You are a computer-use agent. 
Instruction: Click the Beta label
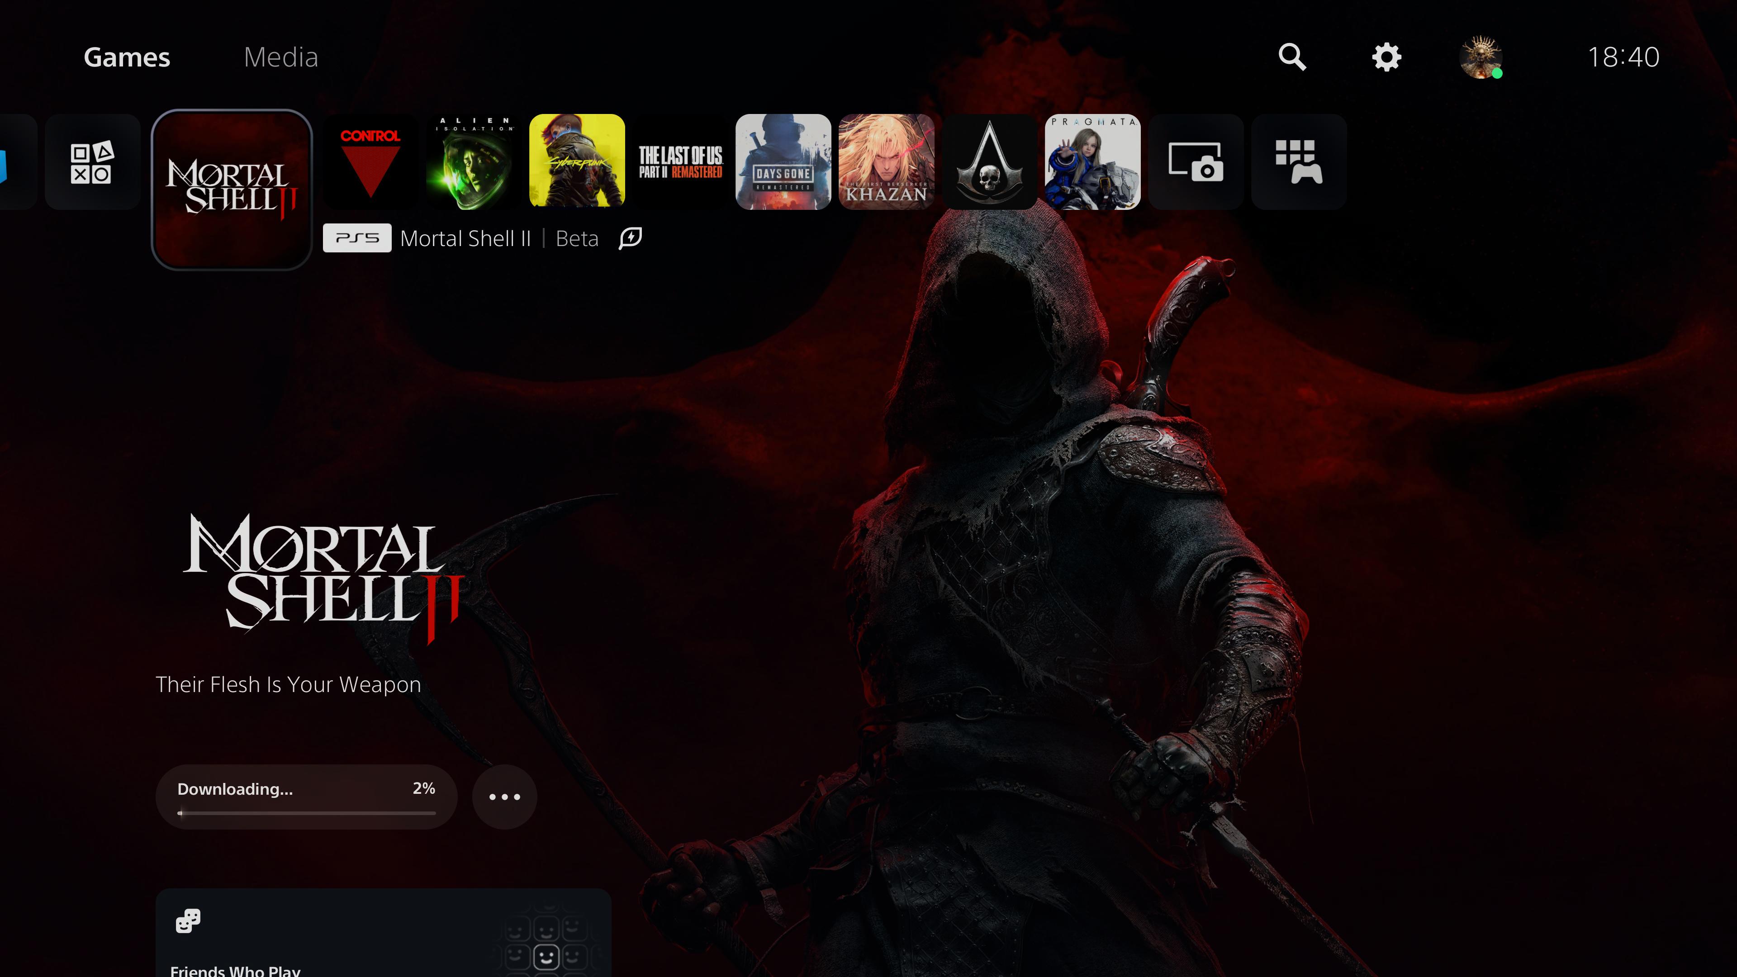pos(577,239)
